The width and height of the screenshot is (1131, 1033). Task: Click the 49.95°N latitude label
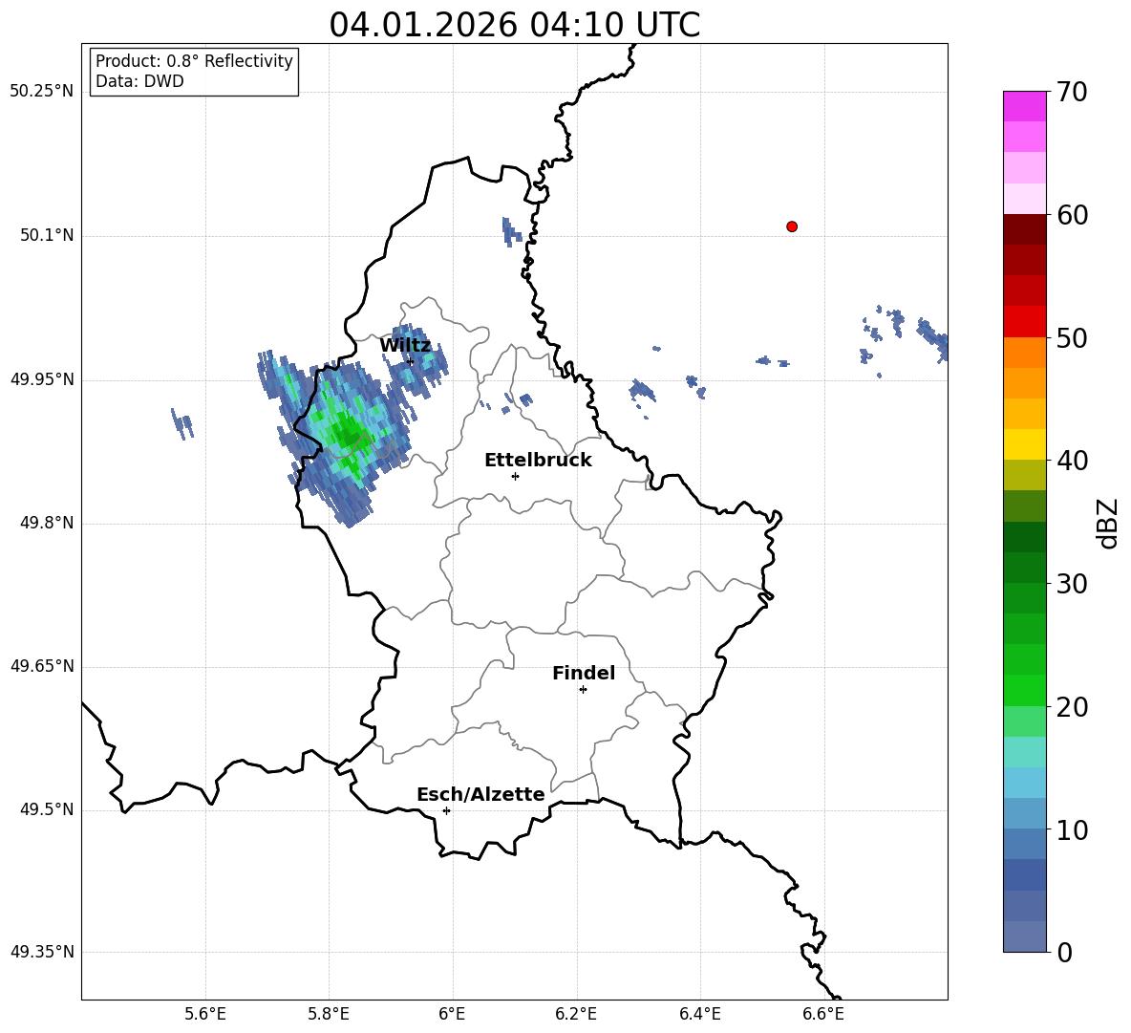[42, 378]
